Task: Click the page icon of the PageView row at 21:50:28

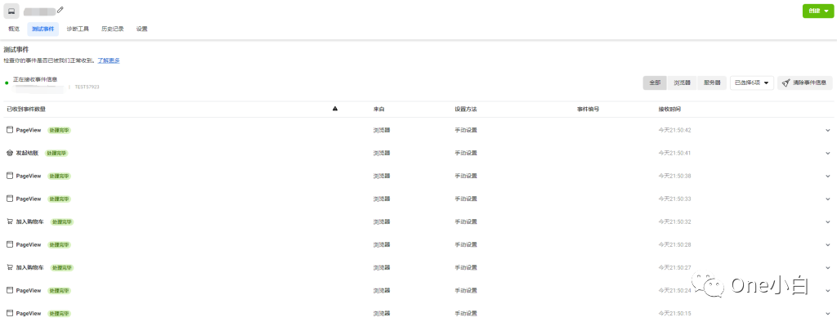Action: pyautogui.click(x=9, y=244)
